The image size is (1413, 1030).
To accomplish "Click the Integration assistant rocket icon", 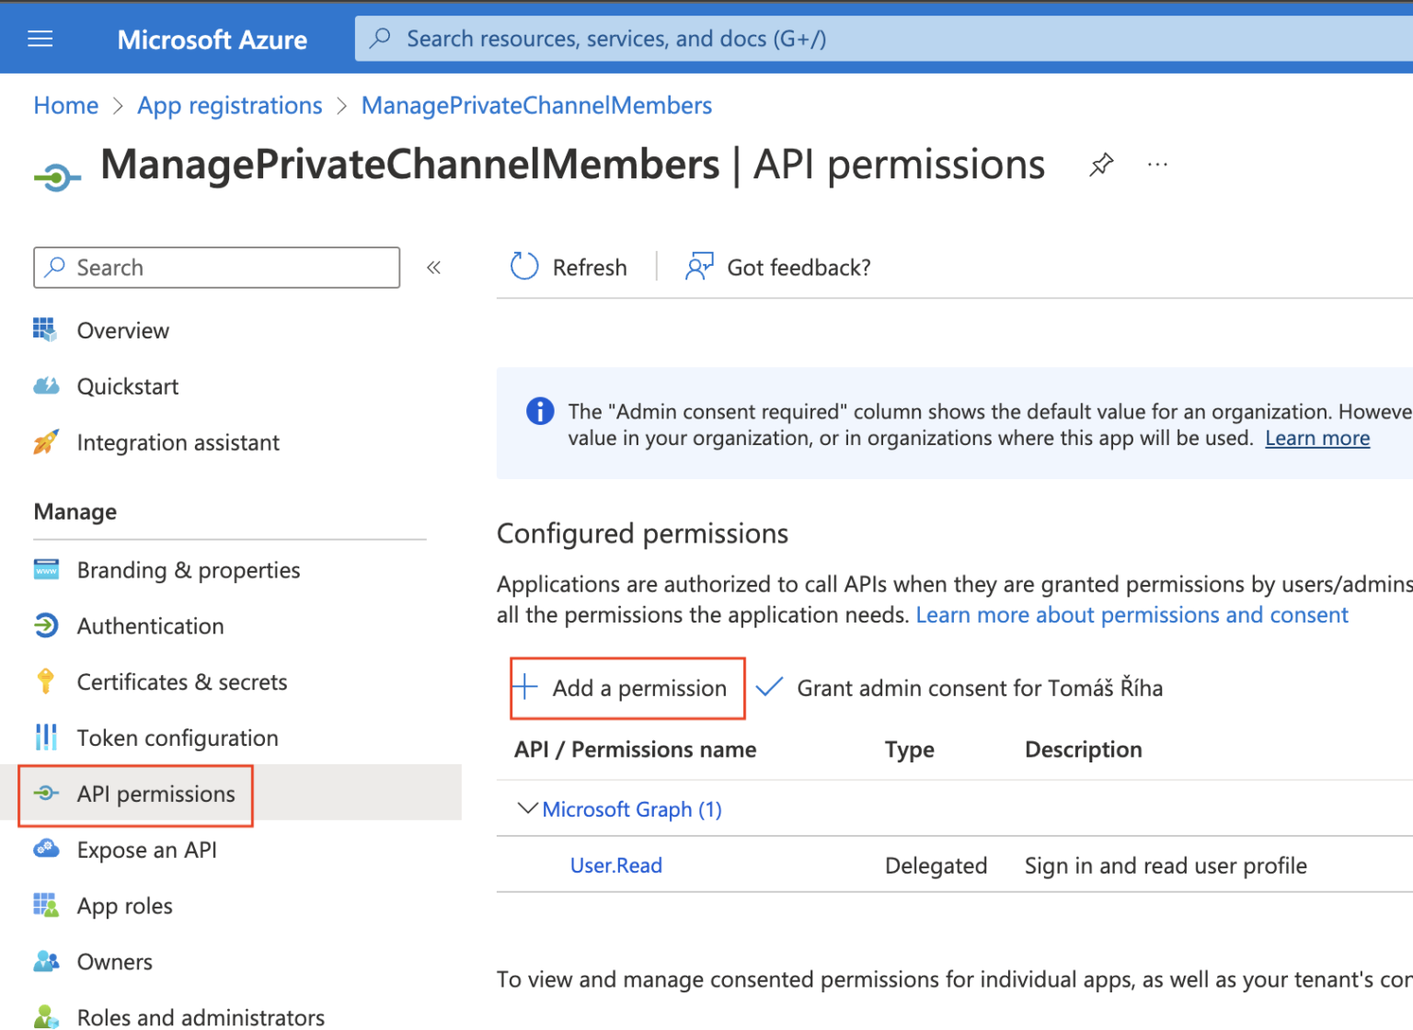I will pos(46,441).
